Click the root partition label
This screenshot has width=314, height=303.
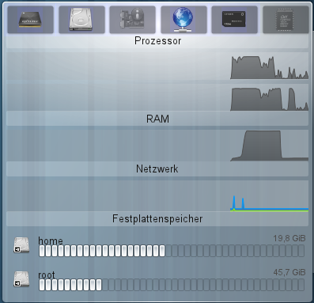[x=47, y=275]
